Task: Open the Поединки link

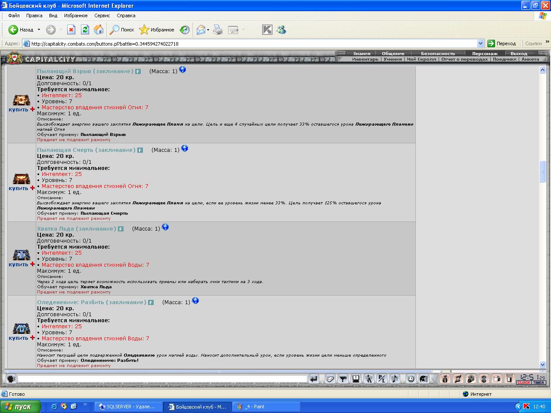Action: point(505,59)
